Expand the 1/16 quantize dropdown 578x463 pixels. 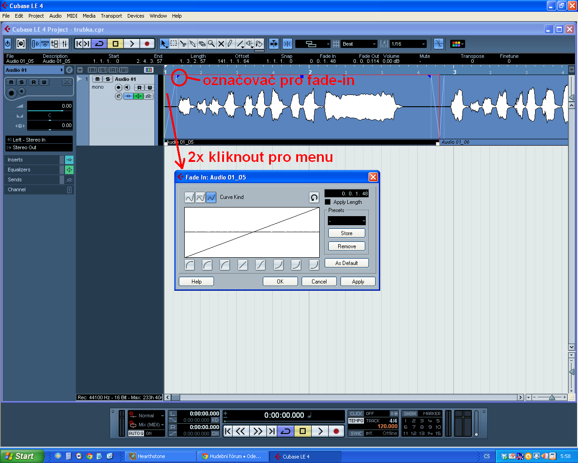click(x=408, y=44)
